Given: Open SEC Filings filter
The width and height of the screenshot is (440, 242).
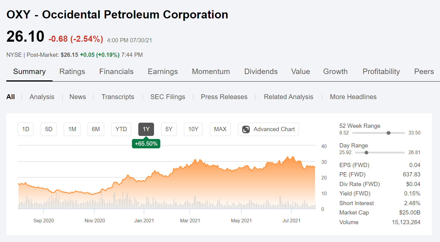Looking at the screenshot, I should point(168,97).
